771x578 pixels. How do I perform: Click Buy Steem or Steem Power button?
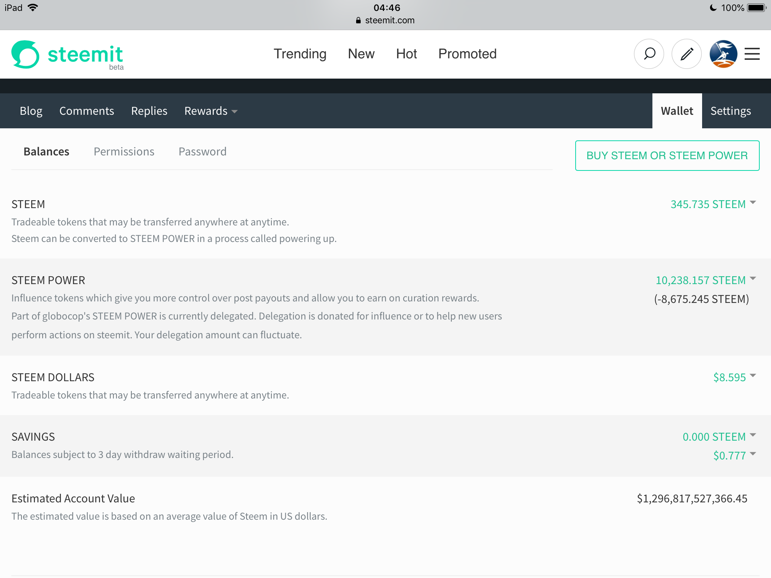[667, 155]
